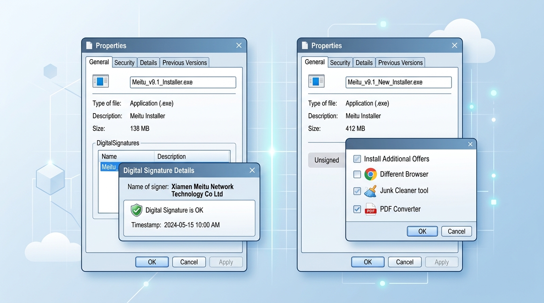Click the Unsigned label in New_Installer Properties

point(327,160)
